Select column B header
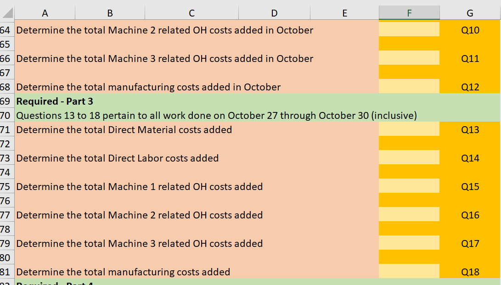 (x=110, y=12)
